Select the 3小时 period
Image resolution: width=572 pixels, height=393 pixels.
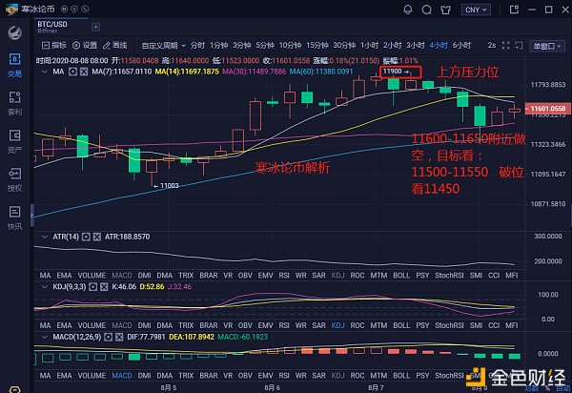coord(416,45)
